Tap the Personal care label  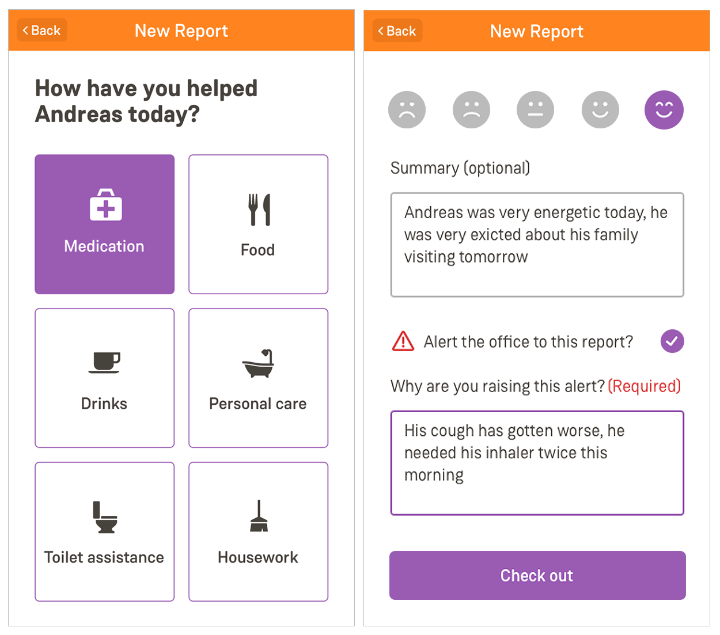[x=258, y=404]
